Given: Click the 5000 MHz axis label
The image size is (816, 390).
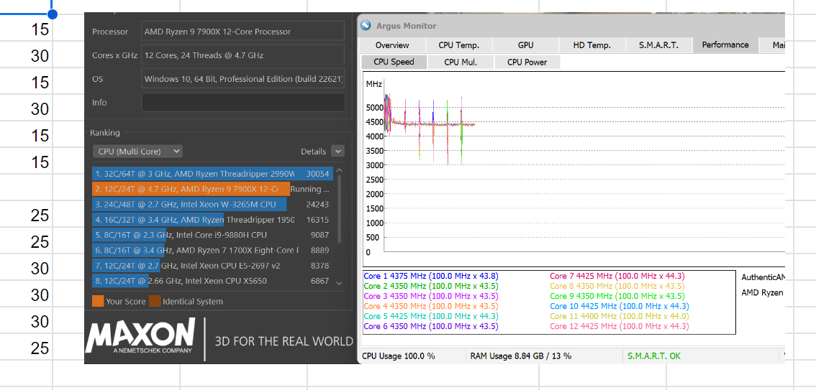Looking at the screenshot, I should click(375, 108).
